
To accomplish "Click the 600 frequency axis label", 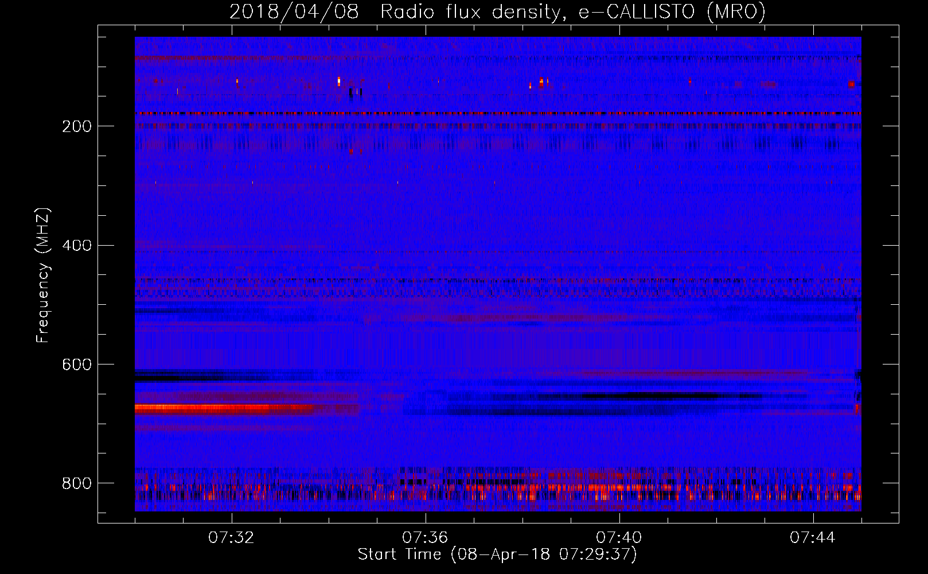I will click(x=77, y=365).
